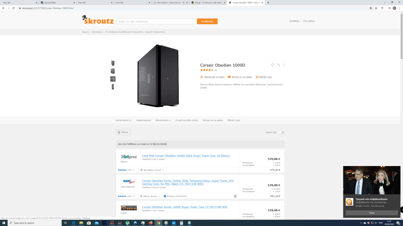This screenshot has width=403, height=226.
Task: Click the official reseller badge icon
Action: click(165, 196)
